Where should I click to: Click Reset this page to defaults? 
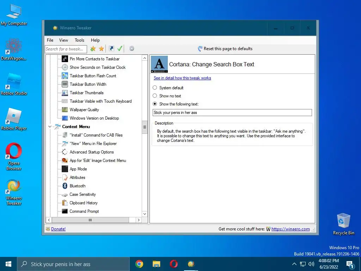225,49
